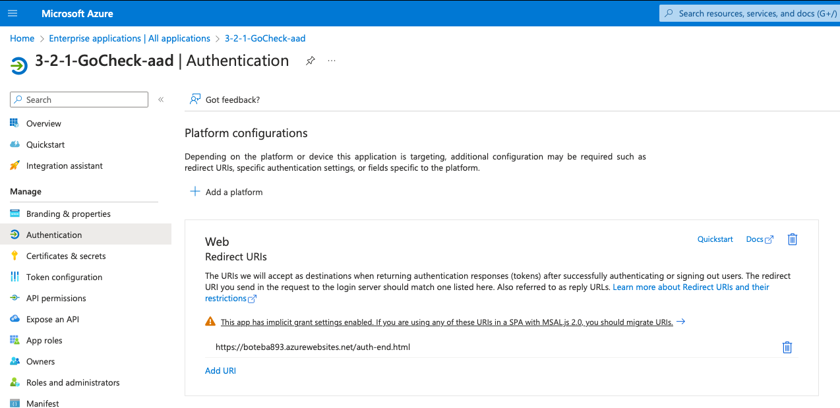Open Expose an API
The width and height of the screenshot is (840, 408).
pyautogui.click(x=53, y=319)
